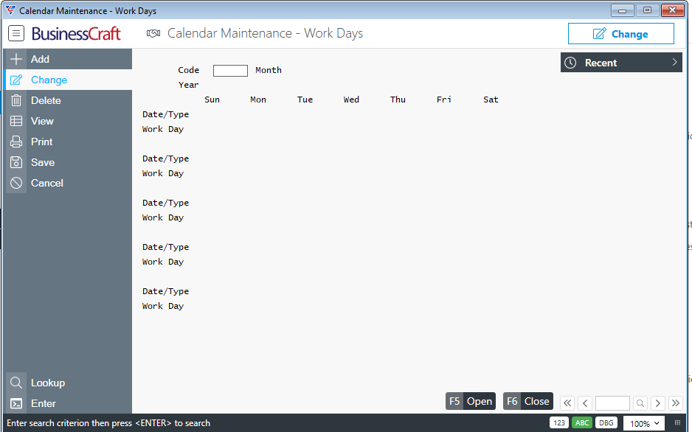
Task: Click the Sun column header
Action: tap(212, 100)
